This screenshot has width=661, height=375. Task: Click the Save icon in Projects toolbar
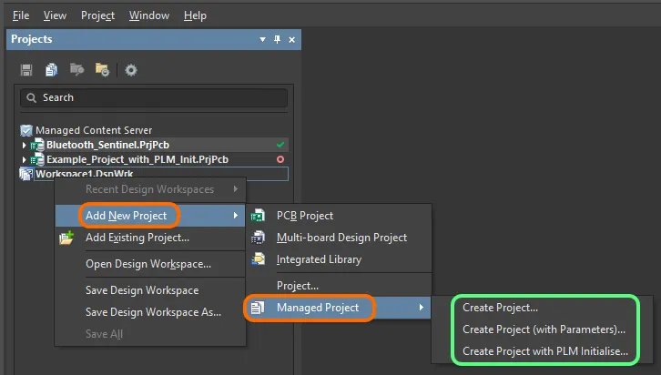click(x=26, y=70)
